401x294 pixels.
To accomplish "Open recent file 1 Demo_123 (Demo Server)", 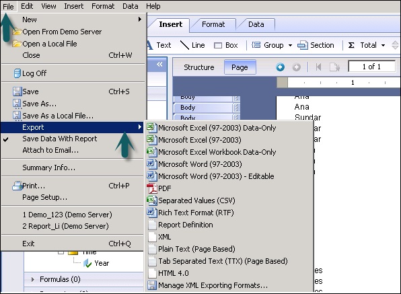I will coord(67,215).
